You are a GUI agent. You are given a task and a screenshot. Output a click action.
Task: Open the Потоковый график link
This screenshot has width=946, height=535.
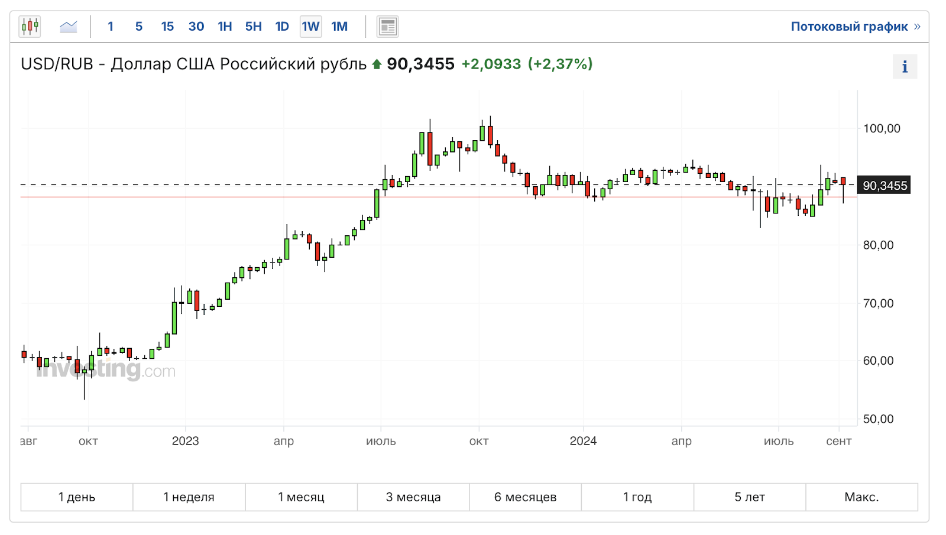856,27
